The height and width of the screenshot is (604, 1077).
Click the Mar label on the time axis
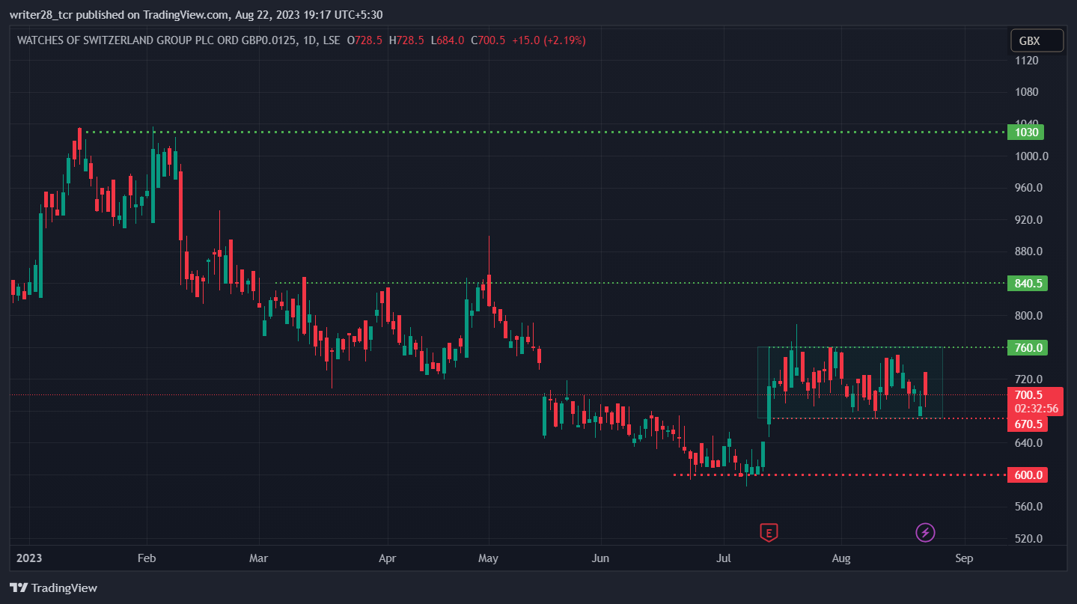(x=258, y=558)
